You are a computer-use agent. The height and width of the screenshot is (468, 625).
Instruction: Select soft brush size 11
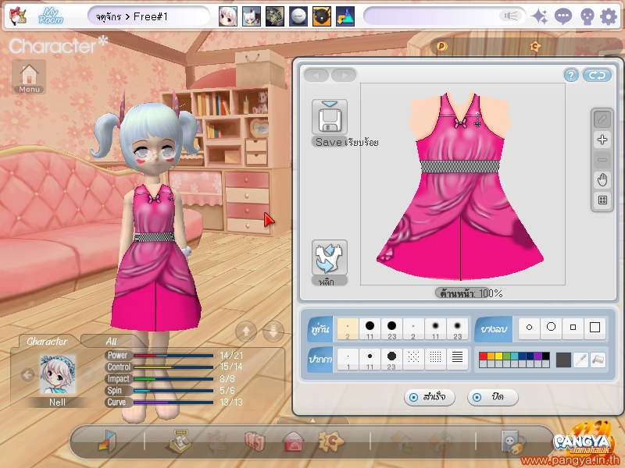(435, 329)
